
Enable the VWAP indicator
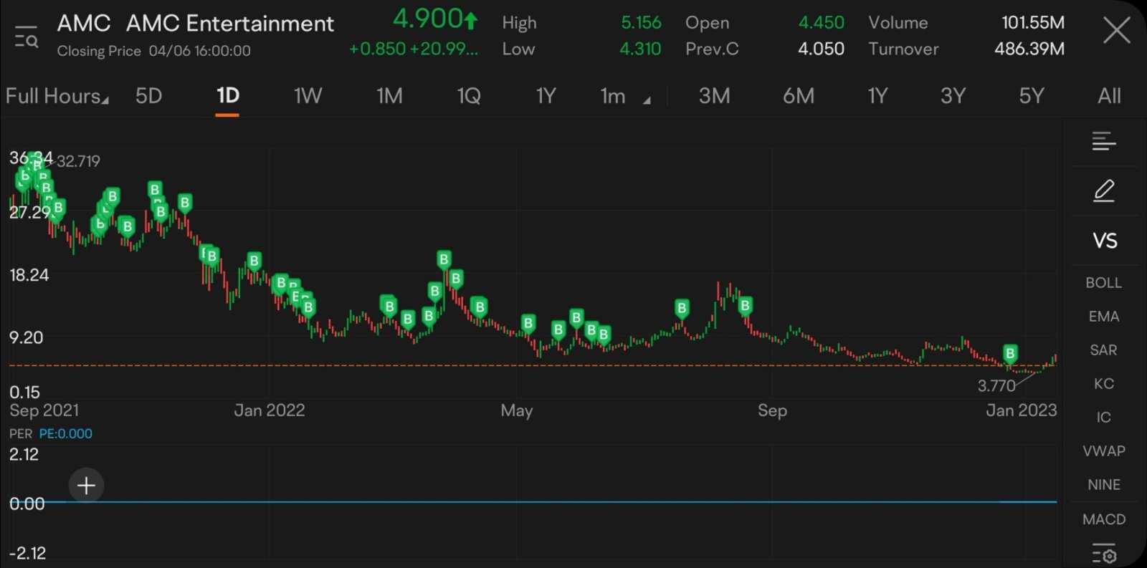tap(1104, 451)
